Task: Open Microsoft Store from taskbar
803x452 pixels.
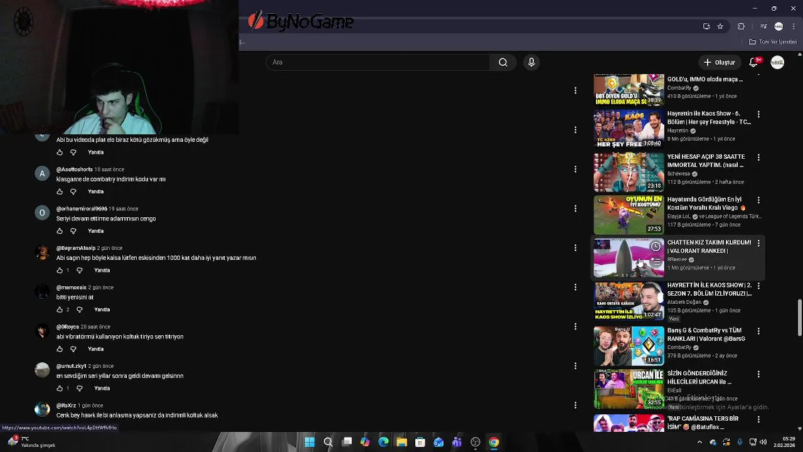Action: point(420,442)
